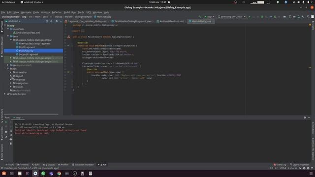The width and height of the screenshot is (315, 177).
Task: Open show-applications grid in dock corner
Action: 311,174
